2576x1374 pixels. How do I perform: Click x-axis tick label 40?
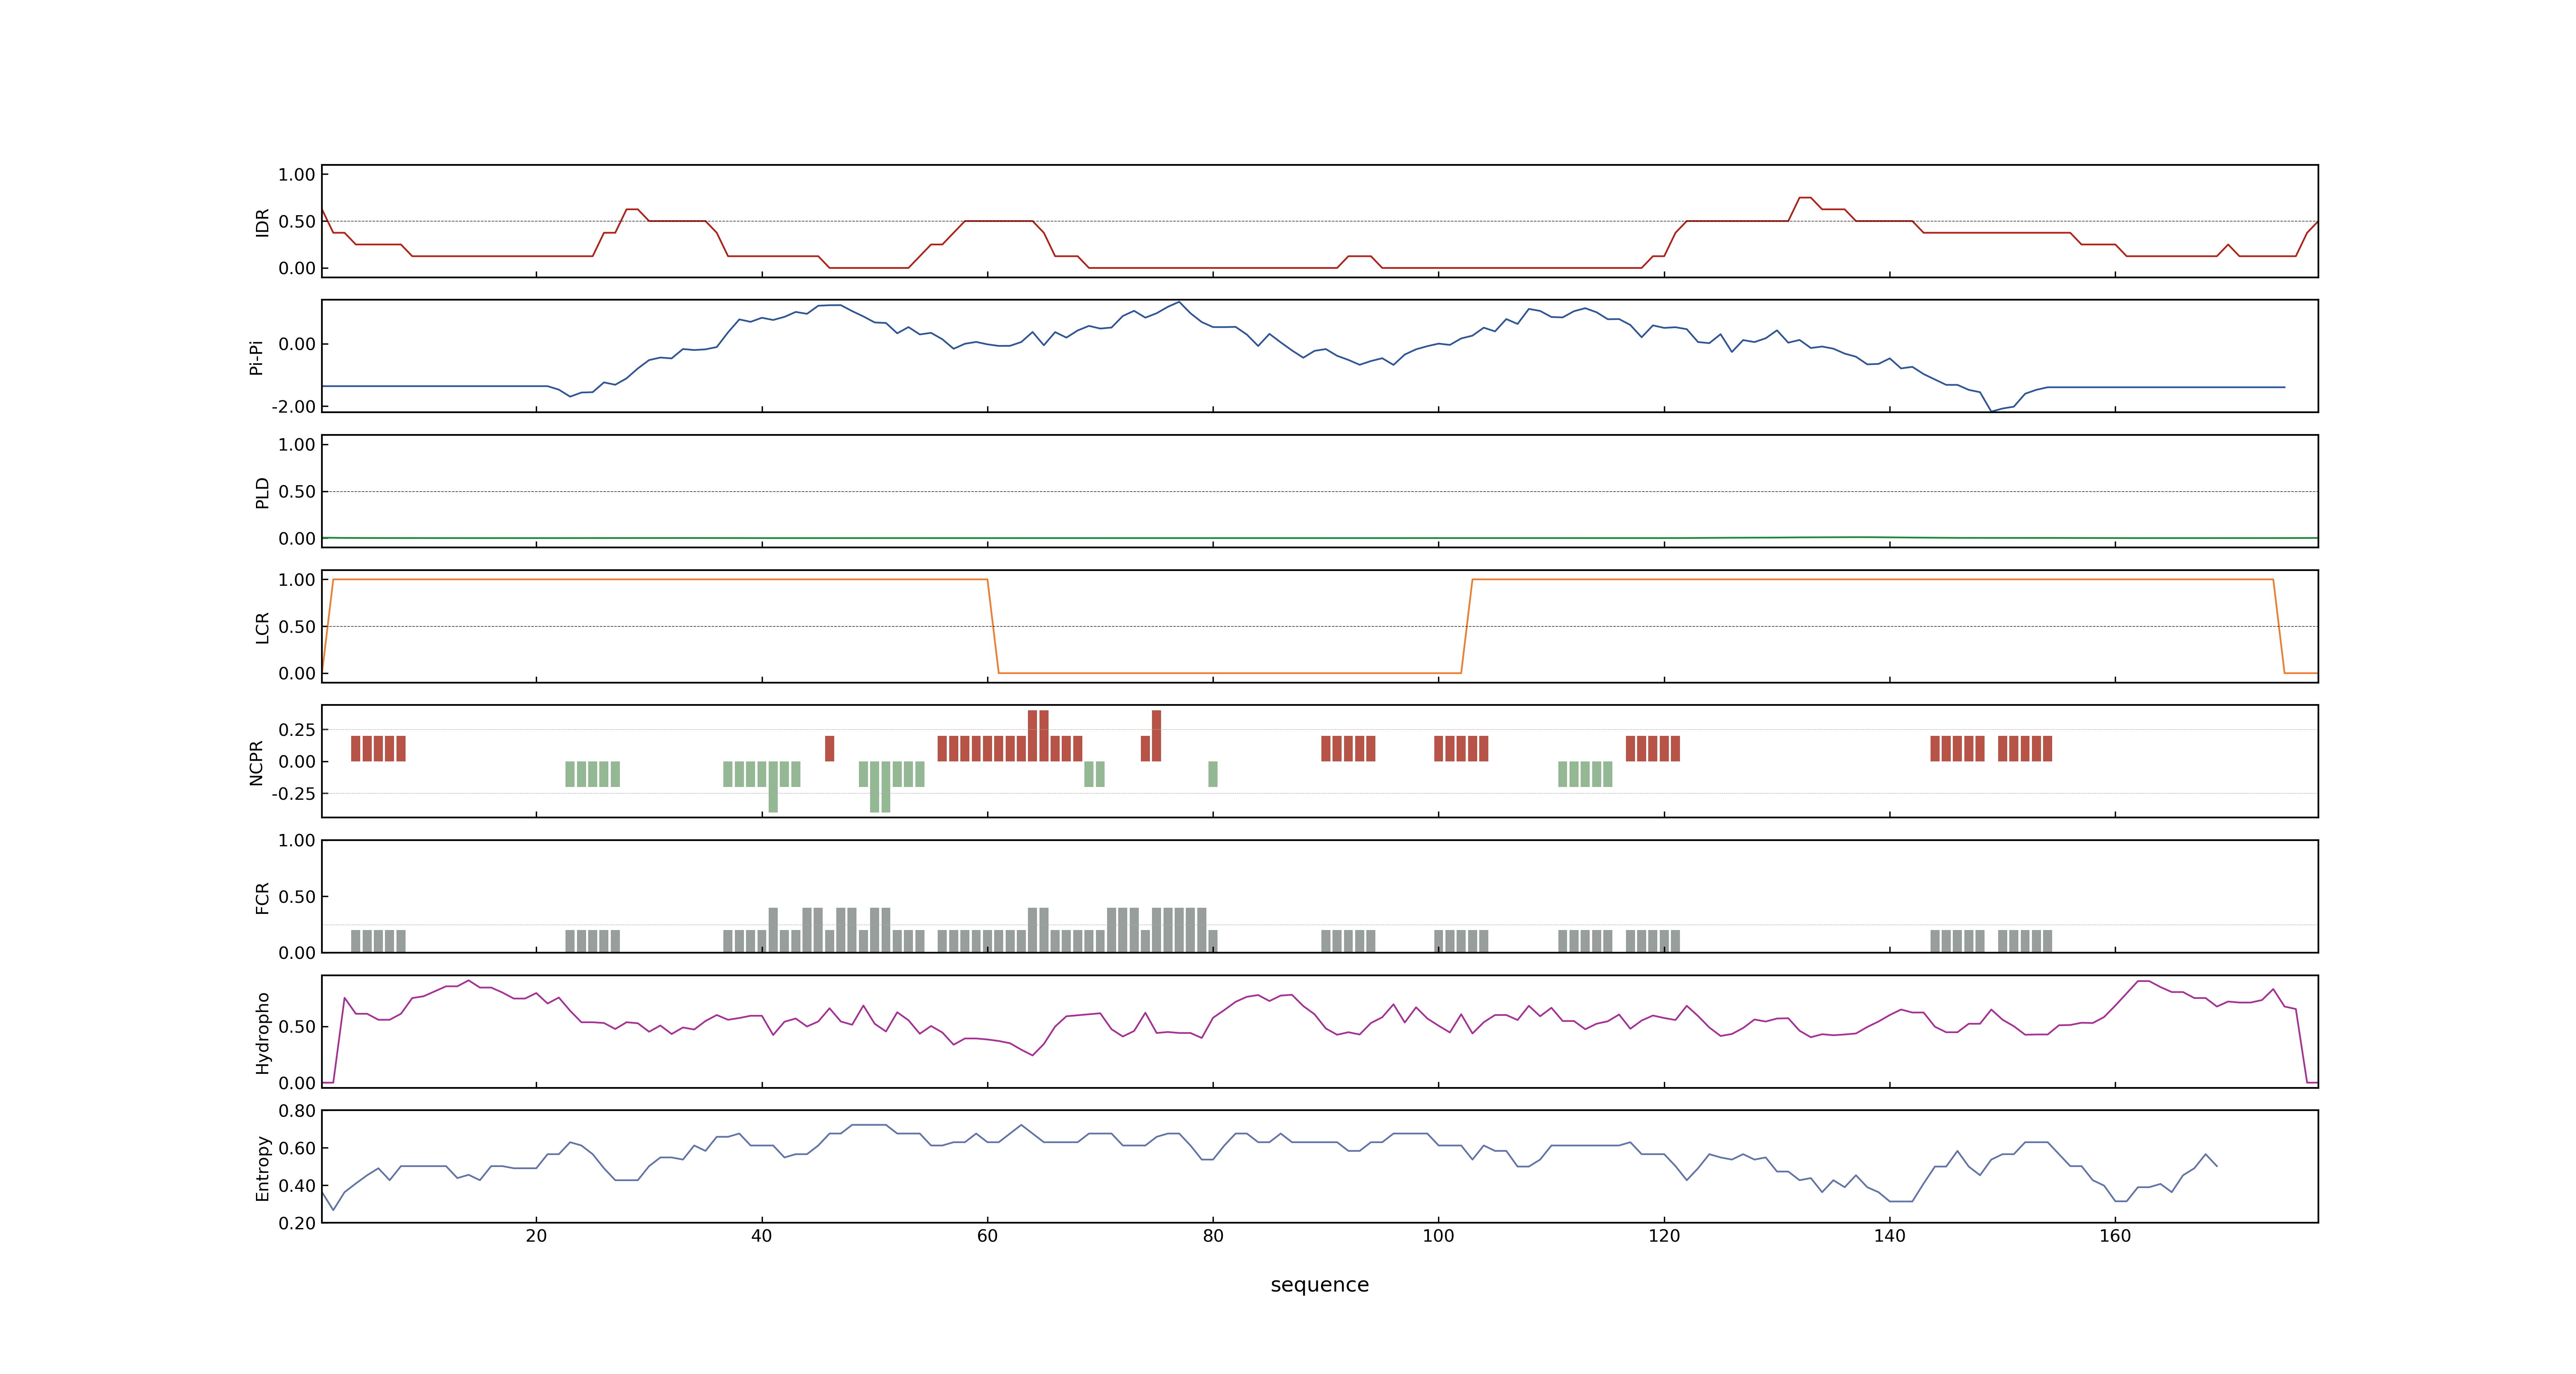pos(762,1236)
